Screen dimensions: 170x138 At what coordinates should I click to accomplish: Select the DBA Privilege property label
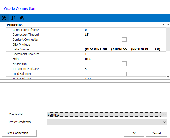[x=21, y=45]
